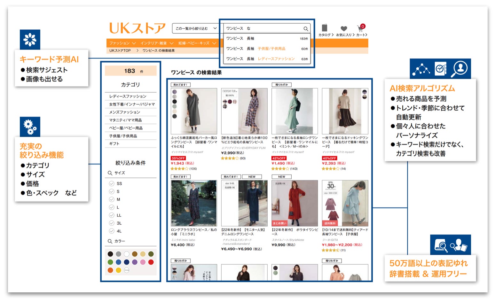Open the GITA kids tiered dress photo

345,203
